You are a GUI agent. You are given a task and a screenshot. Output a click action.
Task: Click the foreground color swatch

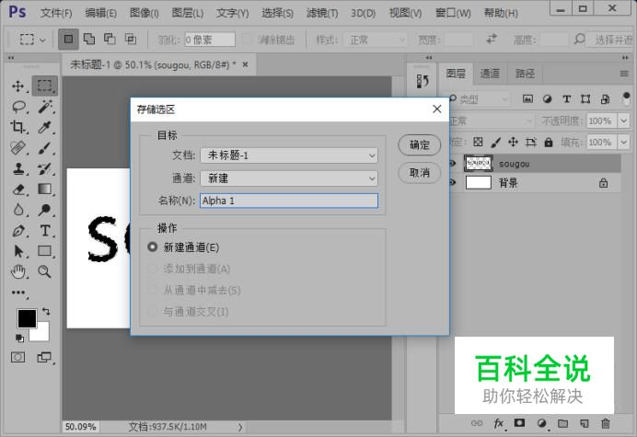coord(27,318)
